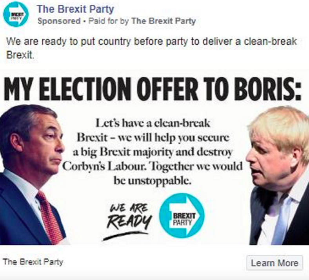Click 'The Brexit Party' caption below the ad image
The height and width of the screenshot is (280, 309).
[33, 262]
